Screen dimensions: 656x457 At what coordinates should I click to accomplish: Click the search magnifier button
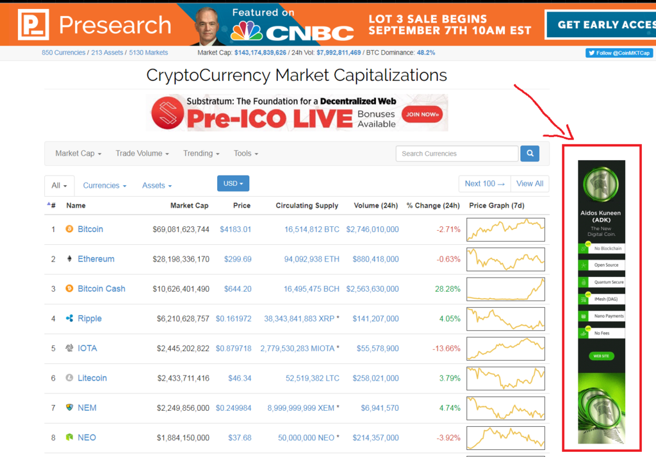[x=530, y=154]
